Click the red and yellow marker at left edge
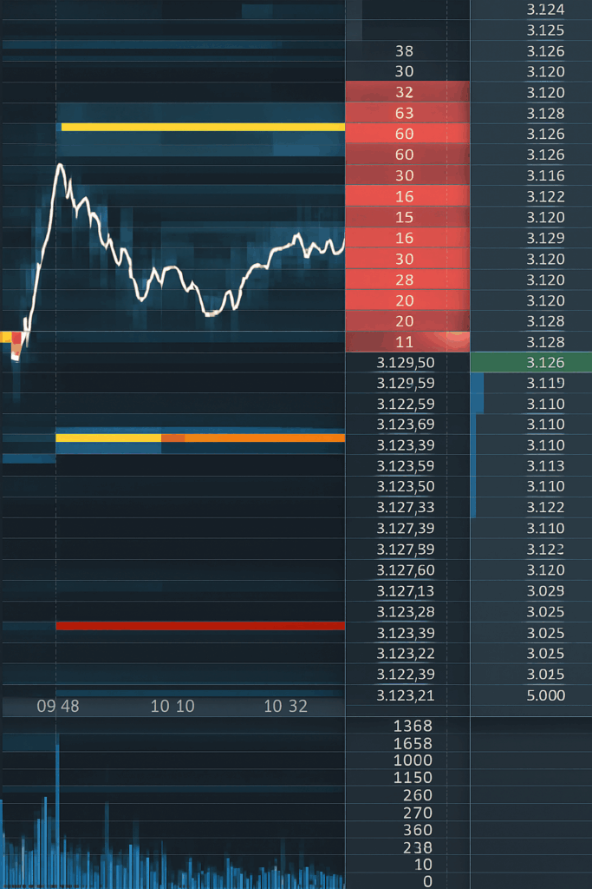The height and width of the screenshot is (889, 592). pos(14,340)
